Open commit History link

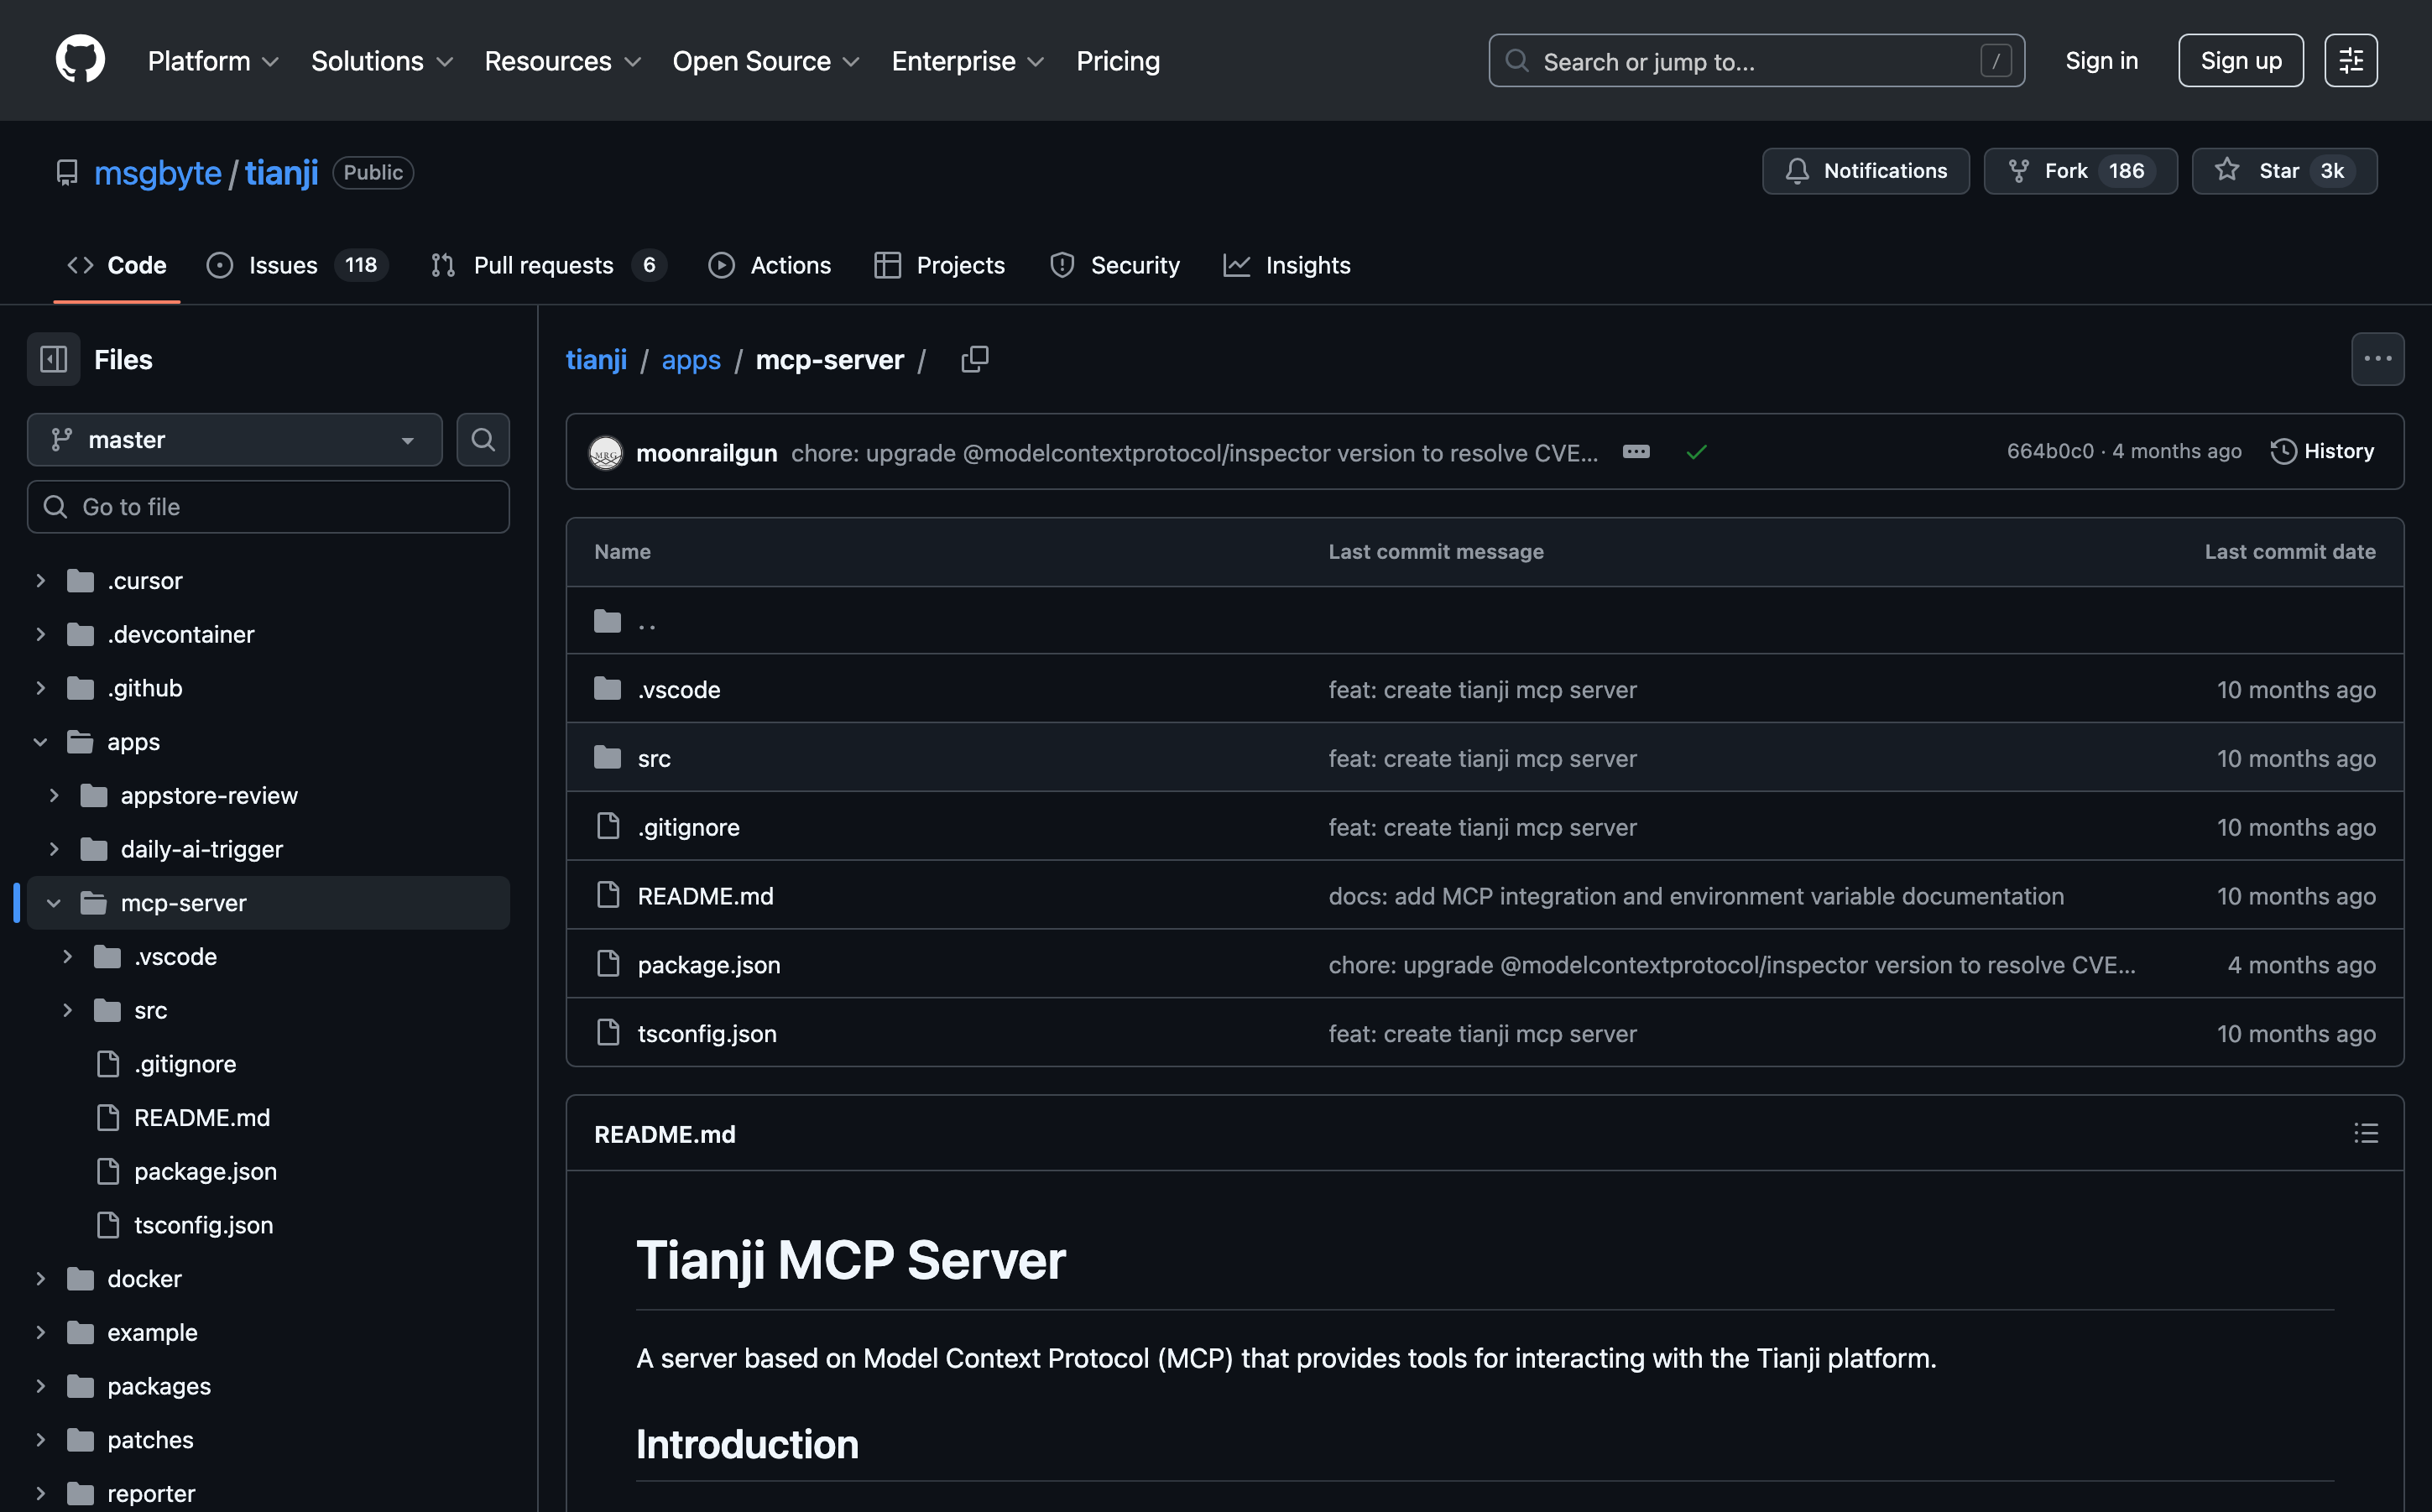[2322, 452]
